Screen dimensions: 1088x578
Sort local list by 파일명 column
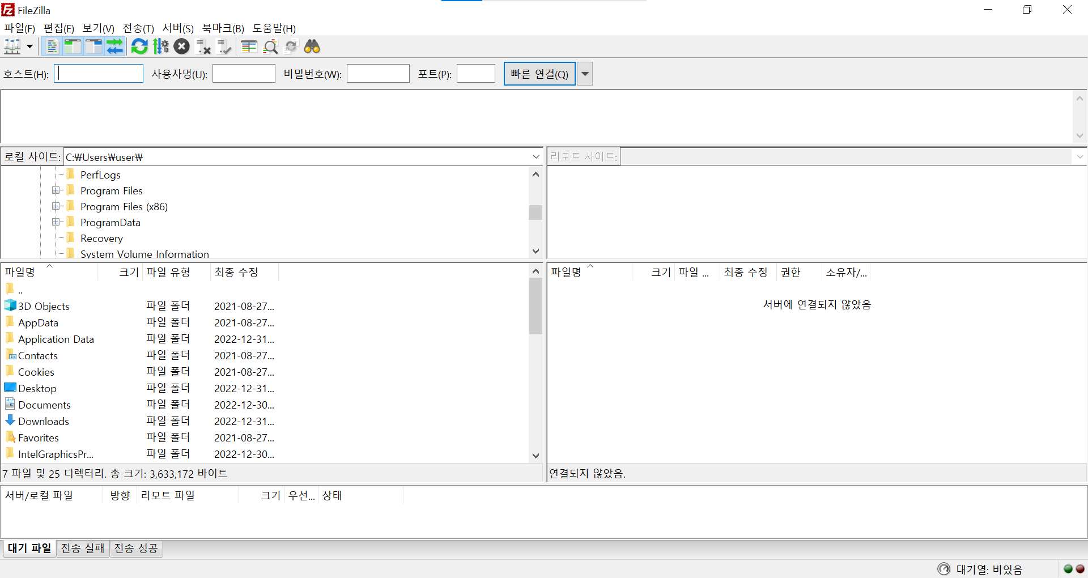click(x=49, y=272)
